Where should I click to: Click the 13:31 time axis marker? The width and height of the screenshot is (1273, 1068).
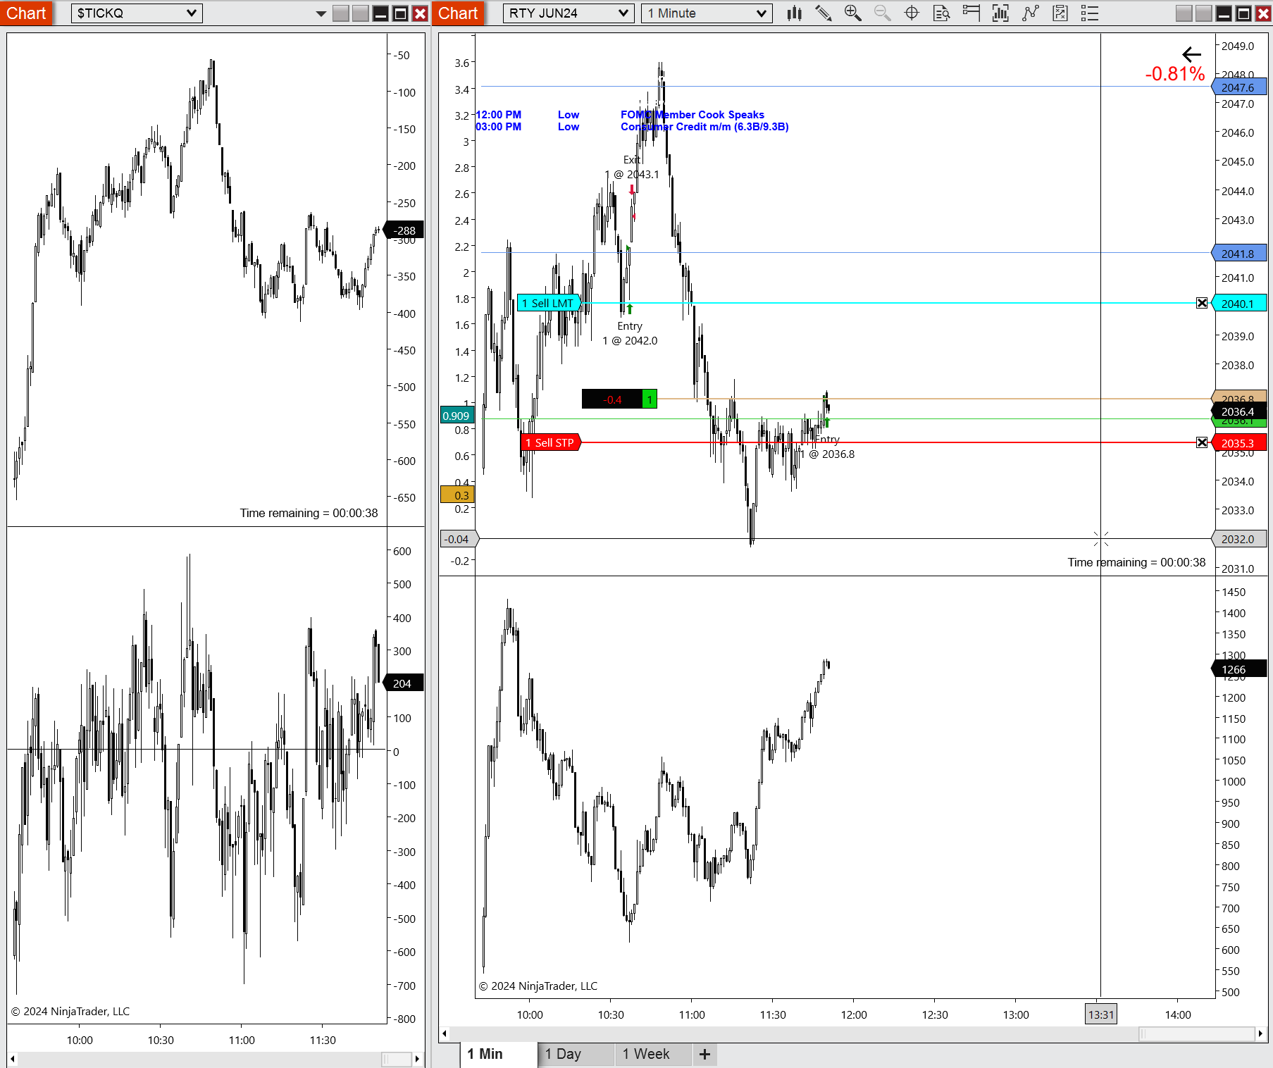[x=1100, y=1014]
